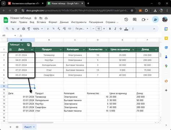Select the Google Sheets Новая таблица browser tab
The height and width of the screenshot is (130, 171).
point(66,4)
